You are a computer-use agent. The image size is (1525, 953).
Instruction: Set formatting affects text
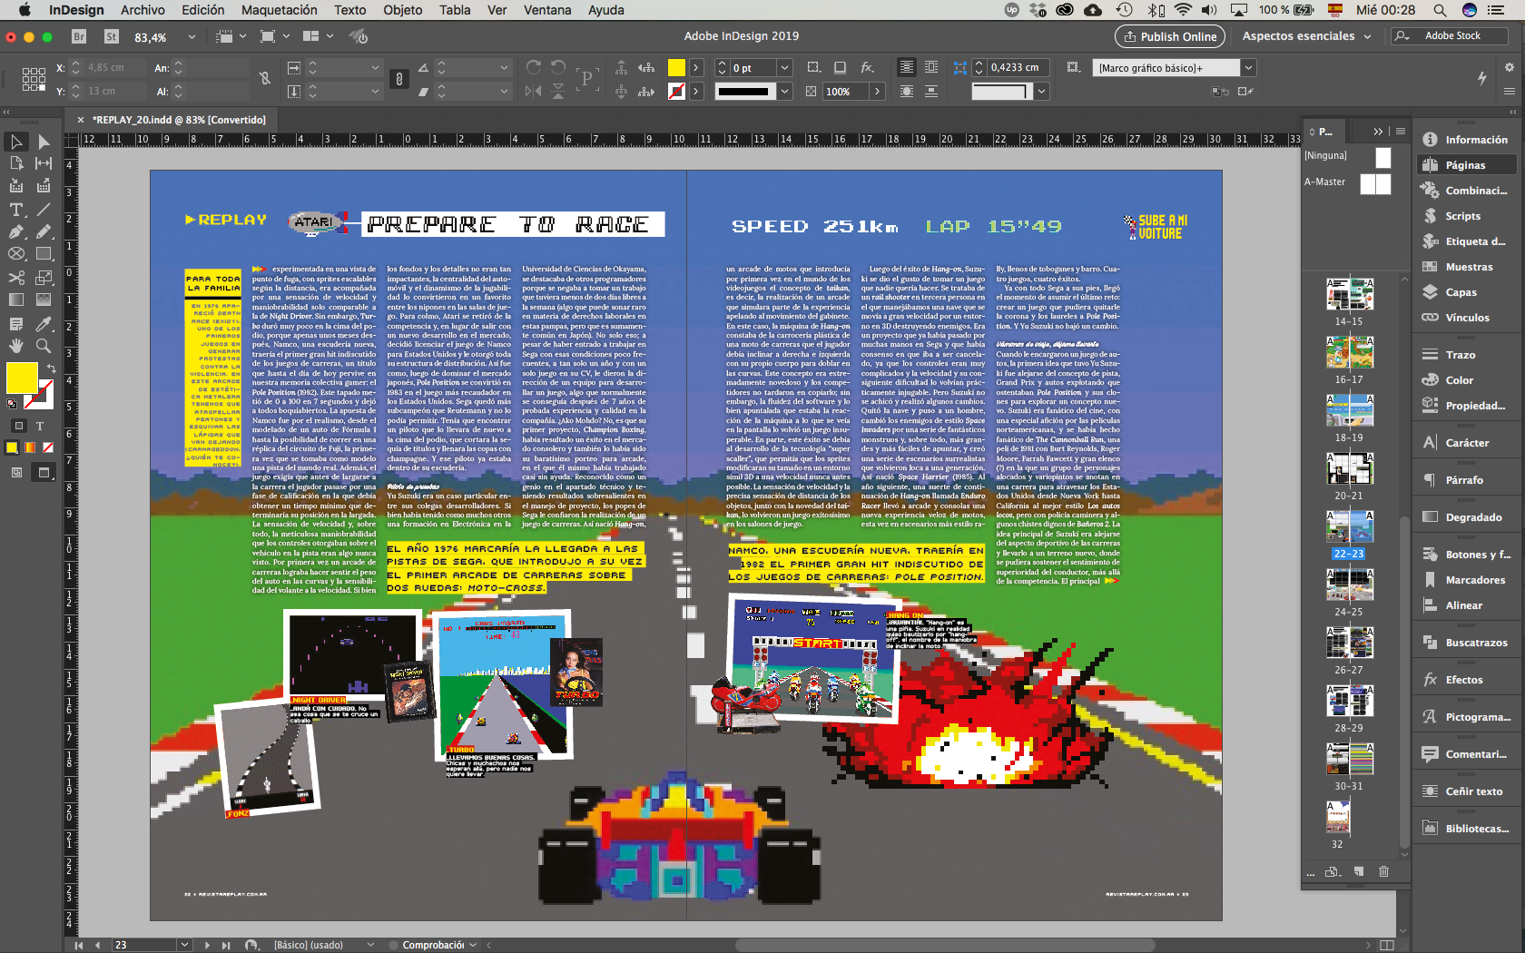(x=40, y=425)
